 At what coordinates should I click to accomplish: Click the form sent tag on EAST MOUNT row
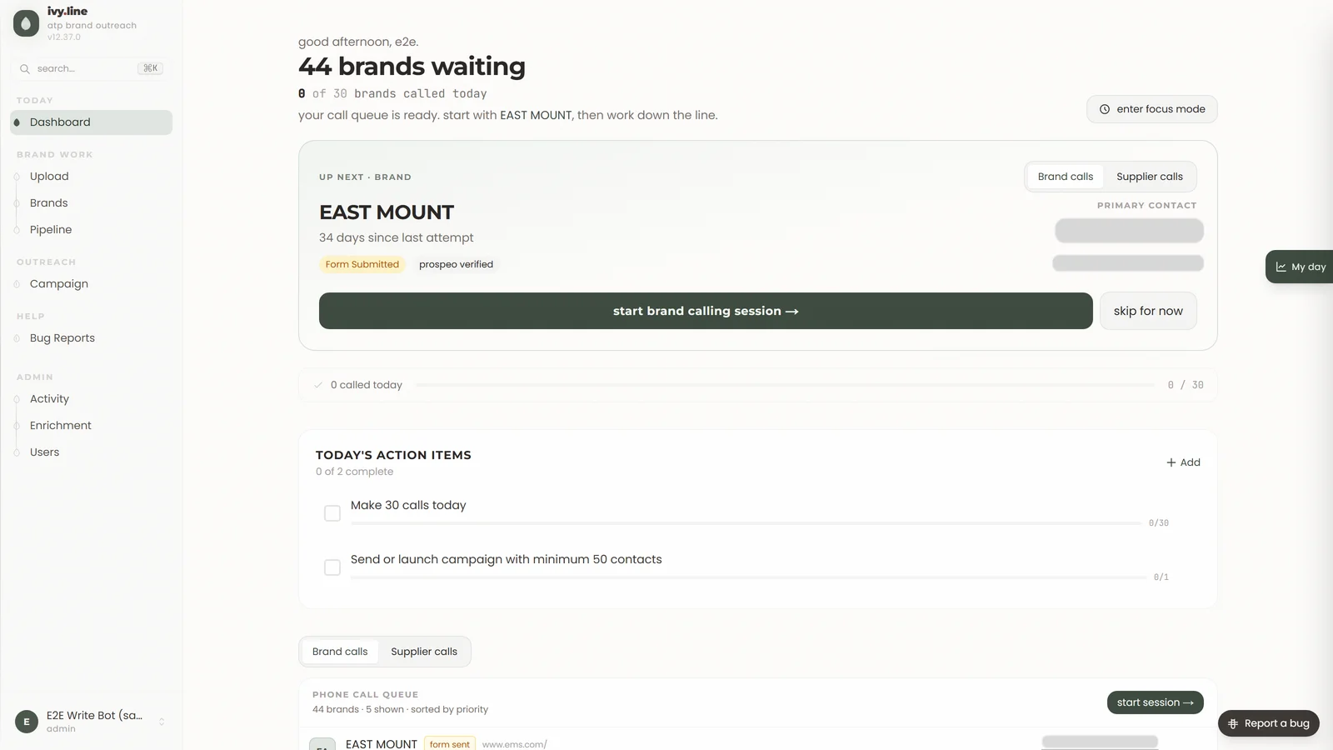click(x=450, y=744)
